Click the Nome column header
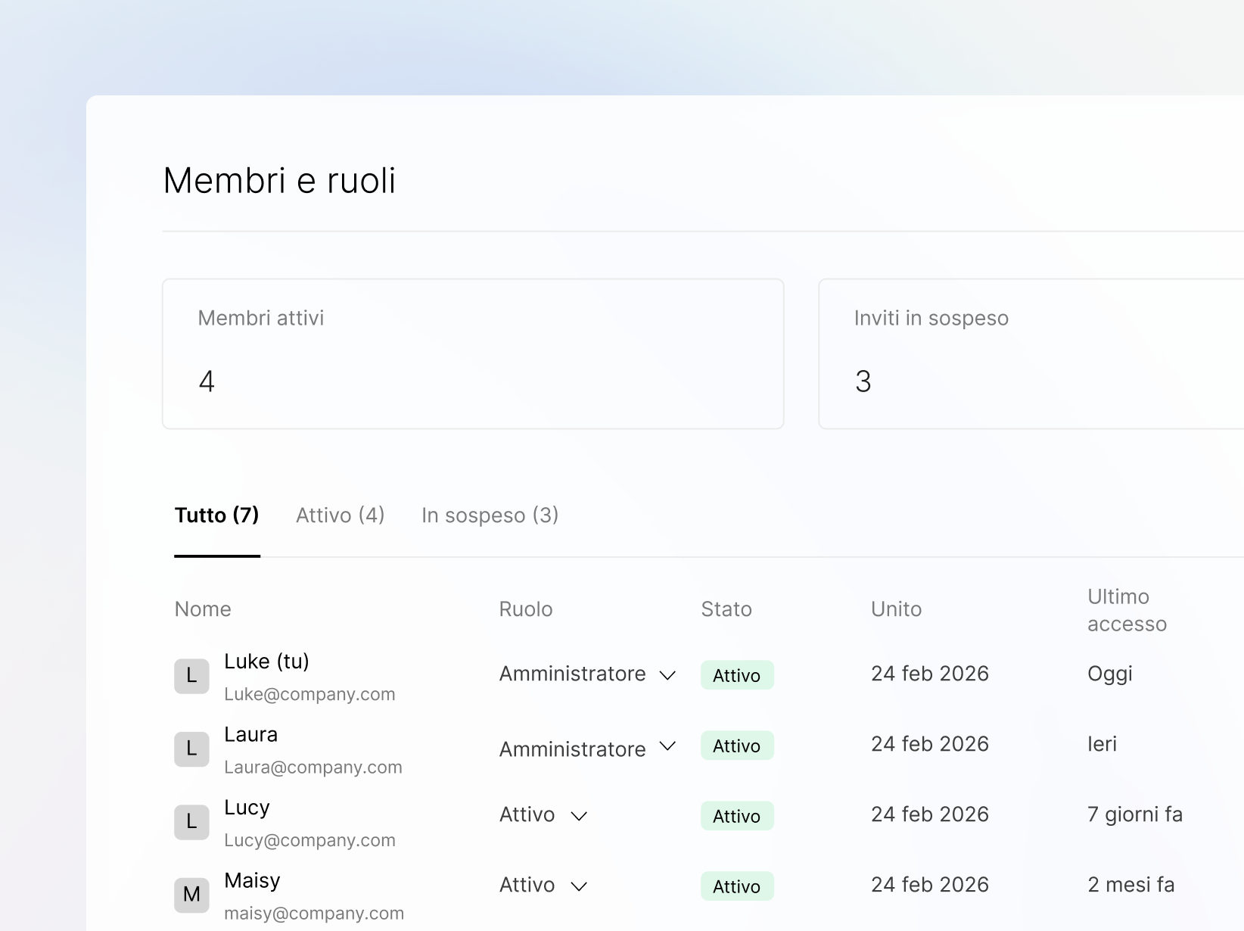This screenshot has height=931, width=1244. (x=203, y=609)
